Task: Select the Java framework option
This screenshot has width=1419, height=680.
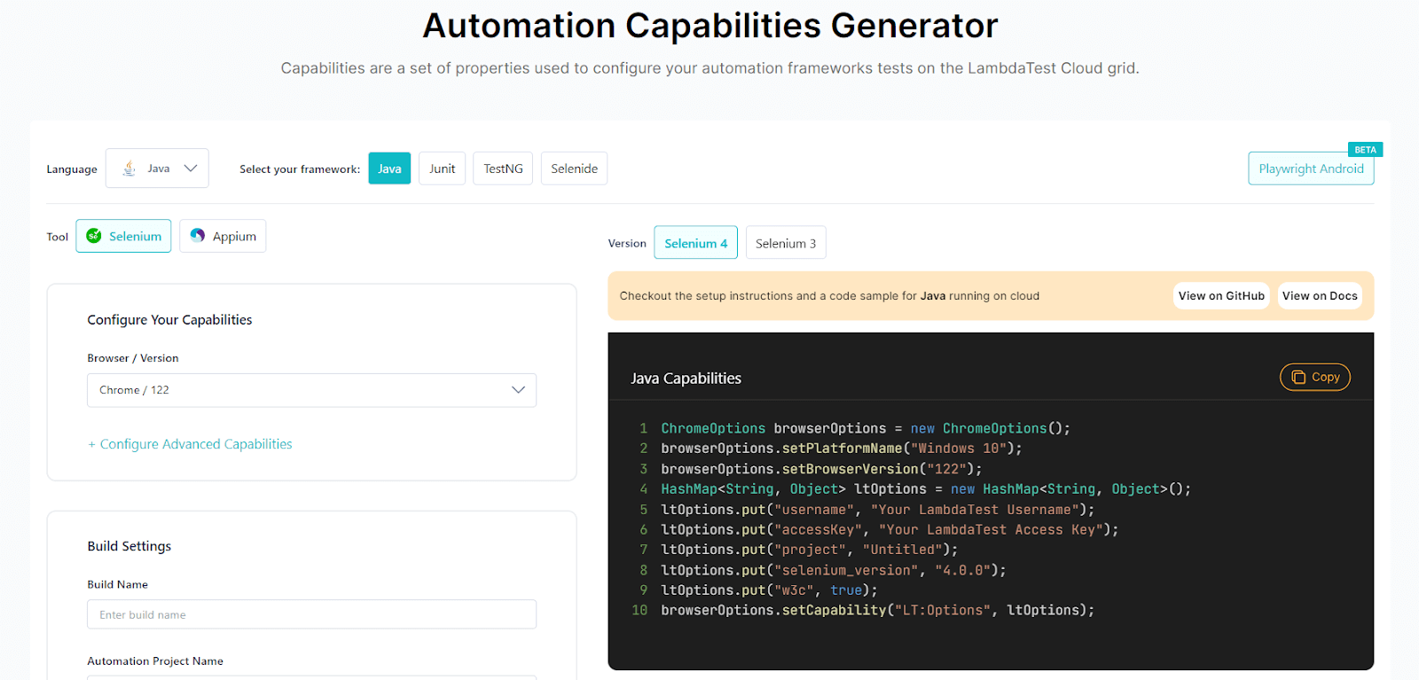Action: pos(389,168)
